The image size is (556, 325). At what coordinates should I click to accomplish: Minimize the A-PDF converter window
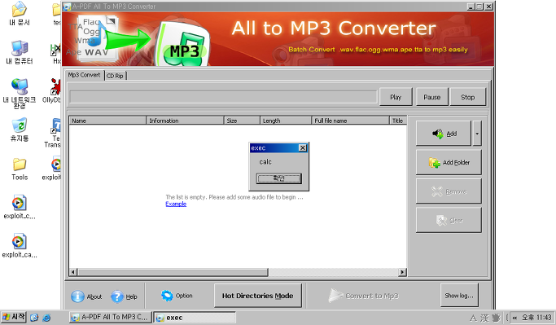click(x=471, y=7)
